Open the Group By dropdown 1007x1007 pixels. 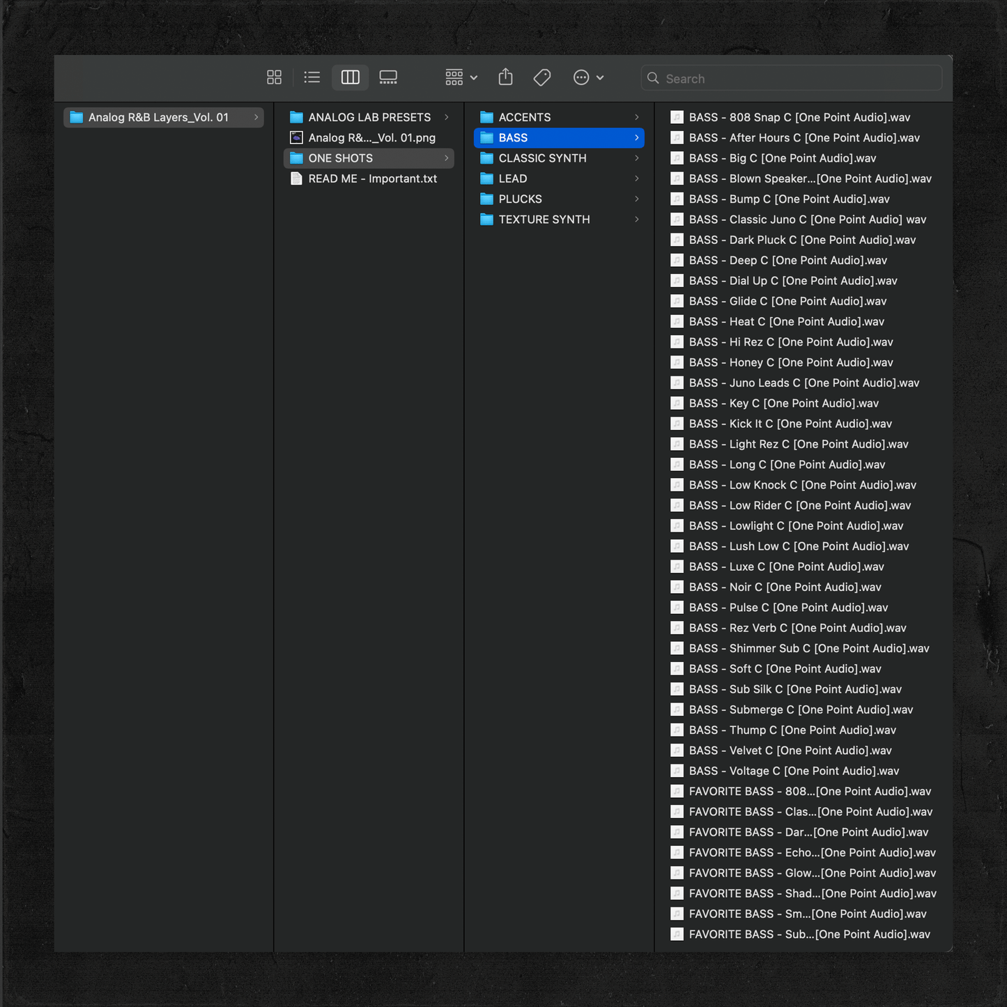point(461,77)
